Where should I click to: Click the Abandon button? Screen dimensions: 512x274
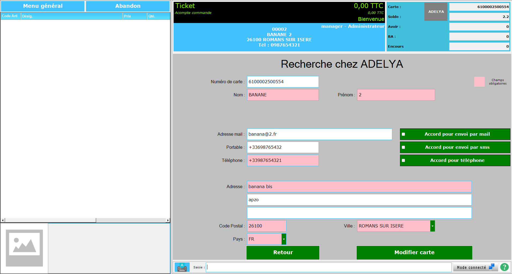[128, 6]
